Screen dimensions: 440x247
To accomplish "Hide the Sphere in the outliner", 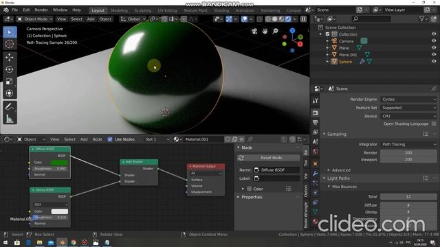I will tap(434, 61).
